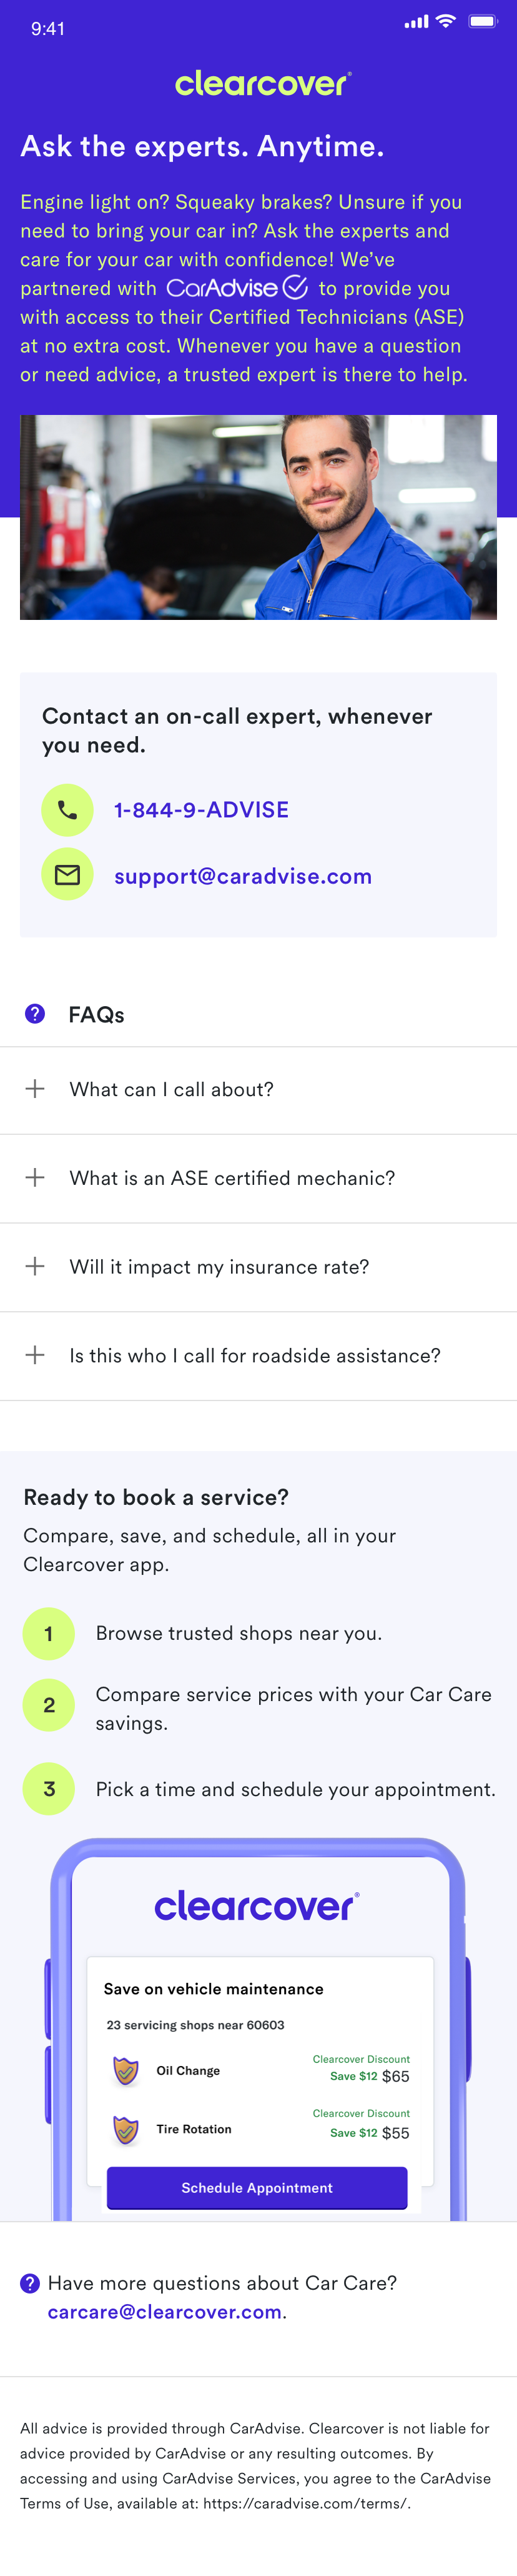Expand Will it impact my insurance rate
517x2576 pixels.
258,1267
